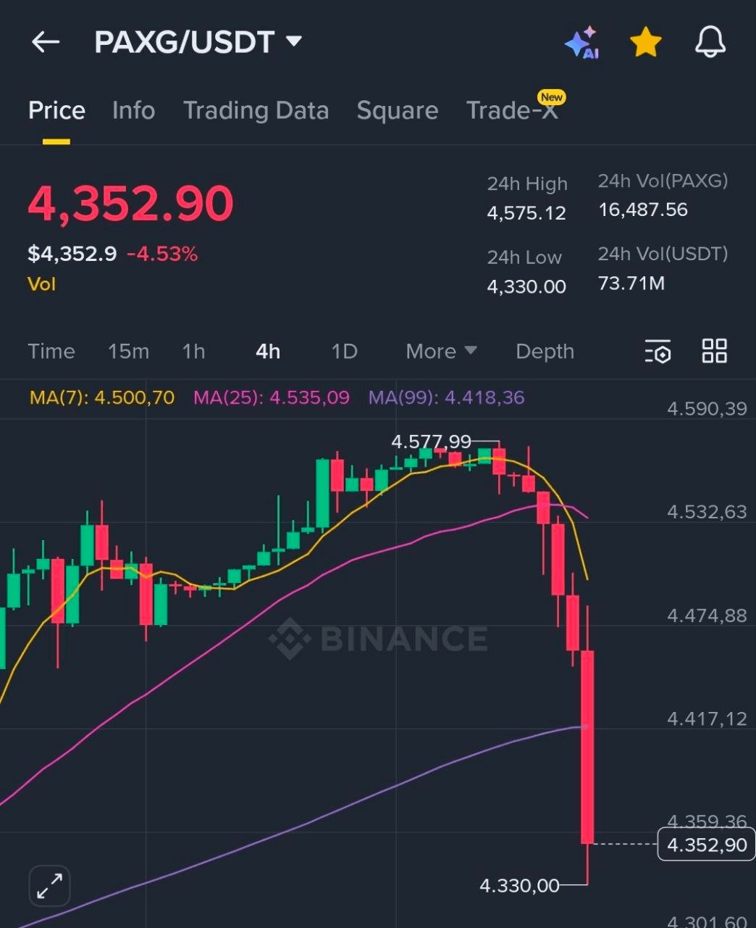Screen dimensions: 756x928
Task: Expand chart to fullscreen
Action: click(x=49, y=885)
